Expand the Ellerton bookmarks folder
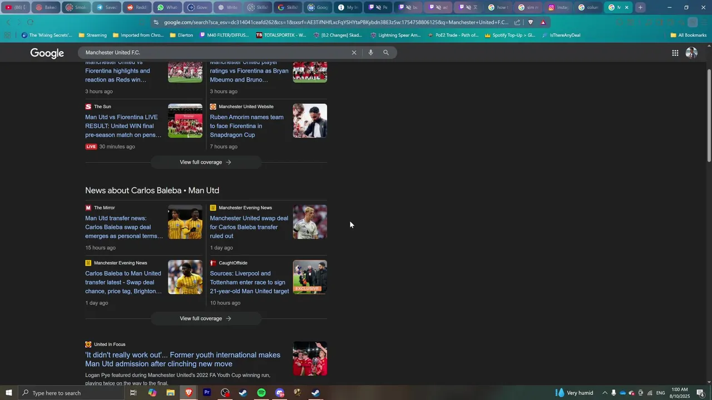Viewport: 712px width, 400px height. (x=181, y=35)
